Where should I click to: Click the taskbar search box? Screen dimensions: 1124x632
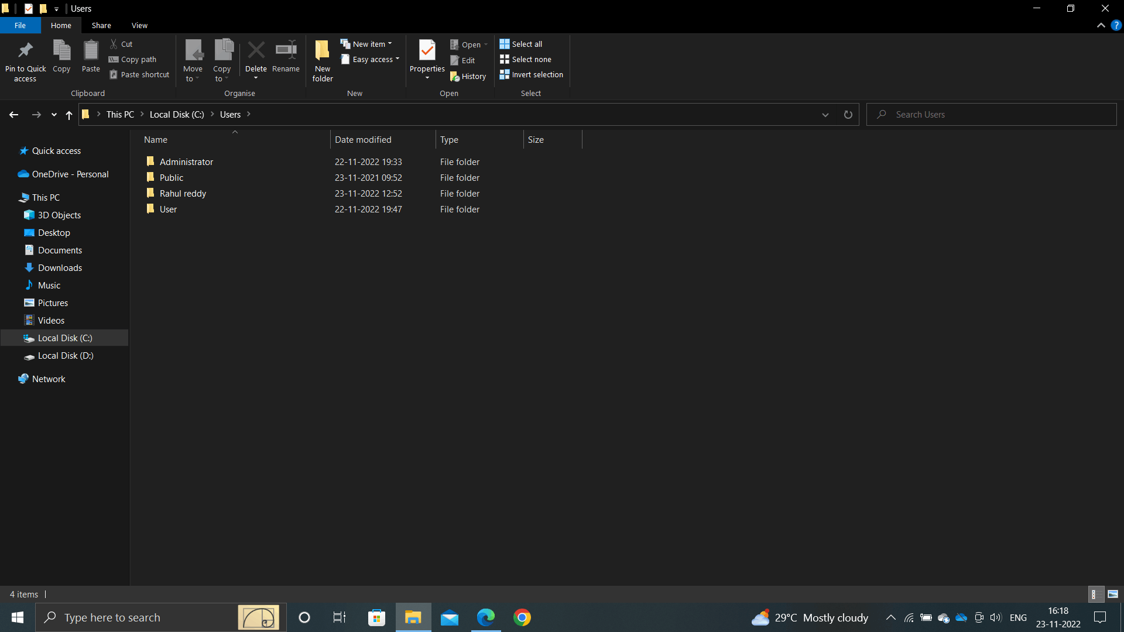pos(161,617)
